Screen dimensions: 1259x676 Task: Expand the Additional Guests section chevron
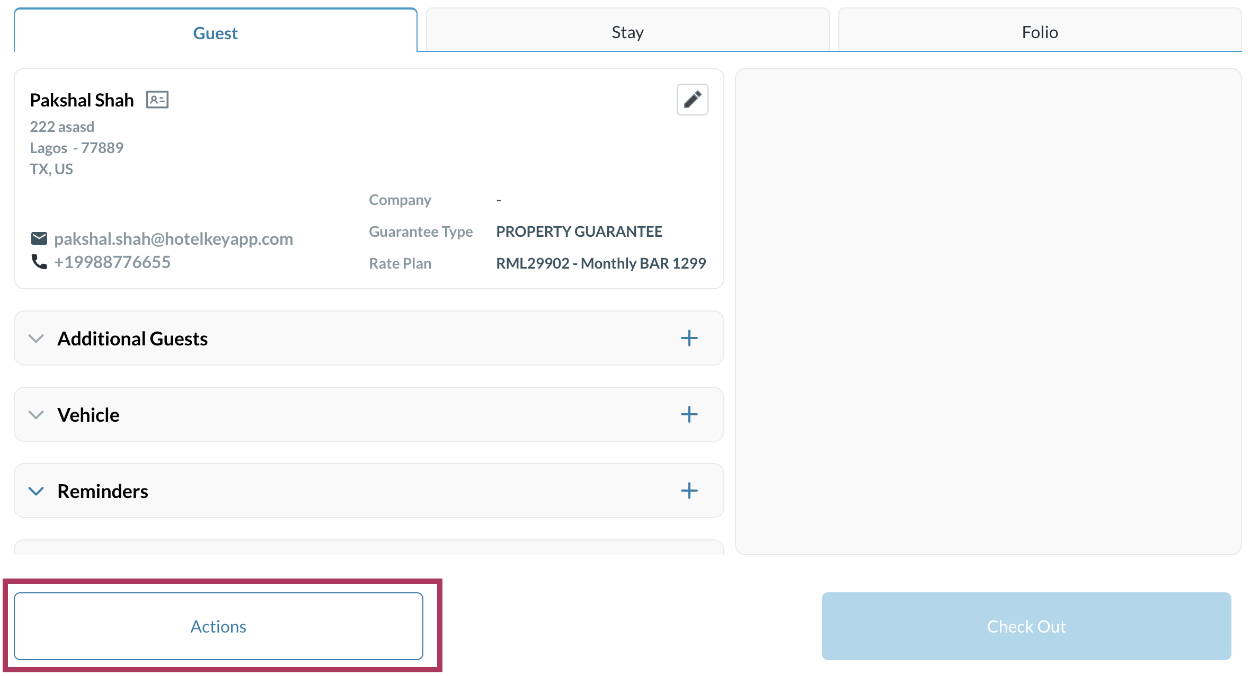click(36, 338)
